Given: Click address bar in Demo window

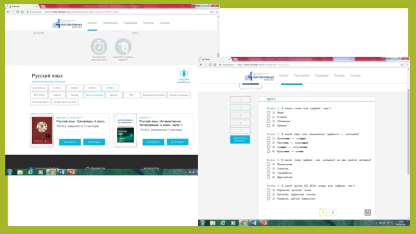Looking at the screenshot, I should [x=308, y=64].
